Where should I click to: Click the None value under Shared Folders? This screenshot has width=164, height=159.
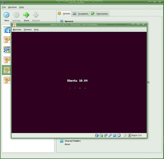pos(67,144)
